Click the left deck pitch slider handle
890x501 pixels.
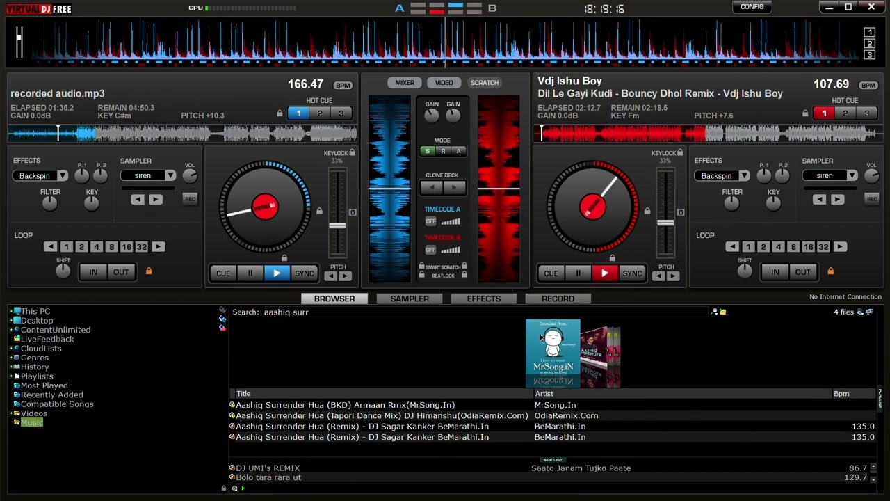pos(337,225)
